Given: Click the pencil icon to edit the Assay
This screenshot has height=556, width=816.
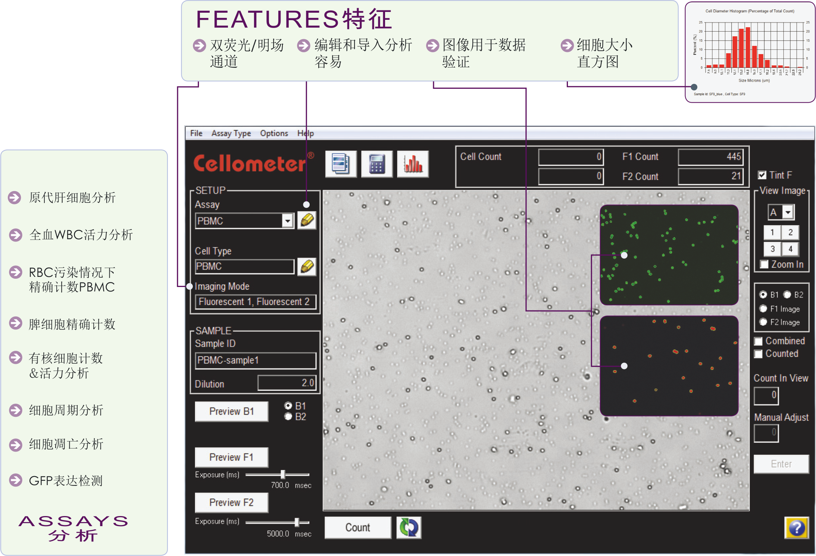Looking at the screenshot, I should tap(307, 221).
